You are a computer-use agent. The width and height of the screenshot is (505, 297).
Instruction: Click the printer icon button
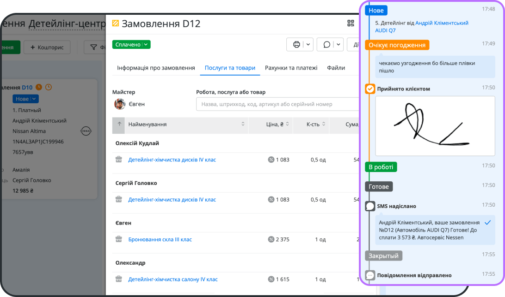(296, 44)
